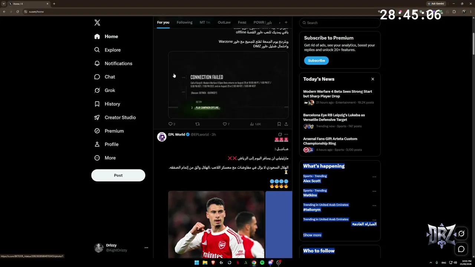This screenshot has width=475, height=267.
Task: Open More options in the sidebar
Action: (x=105, y=158)
